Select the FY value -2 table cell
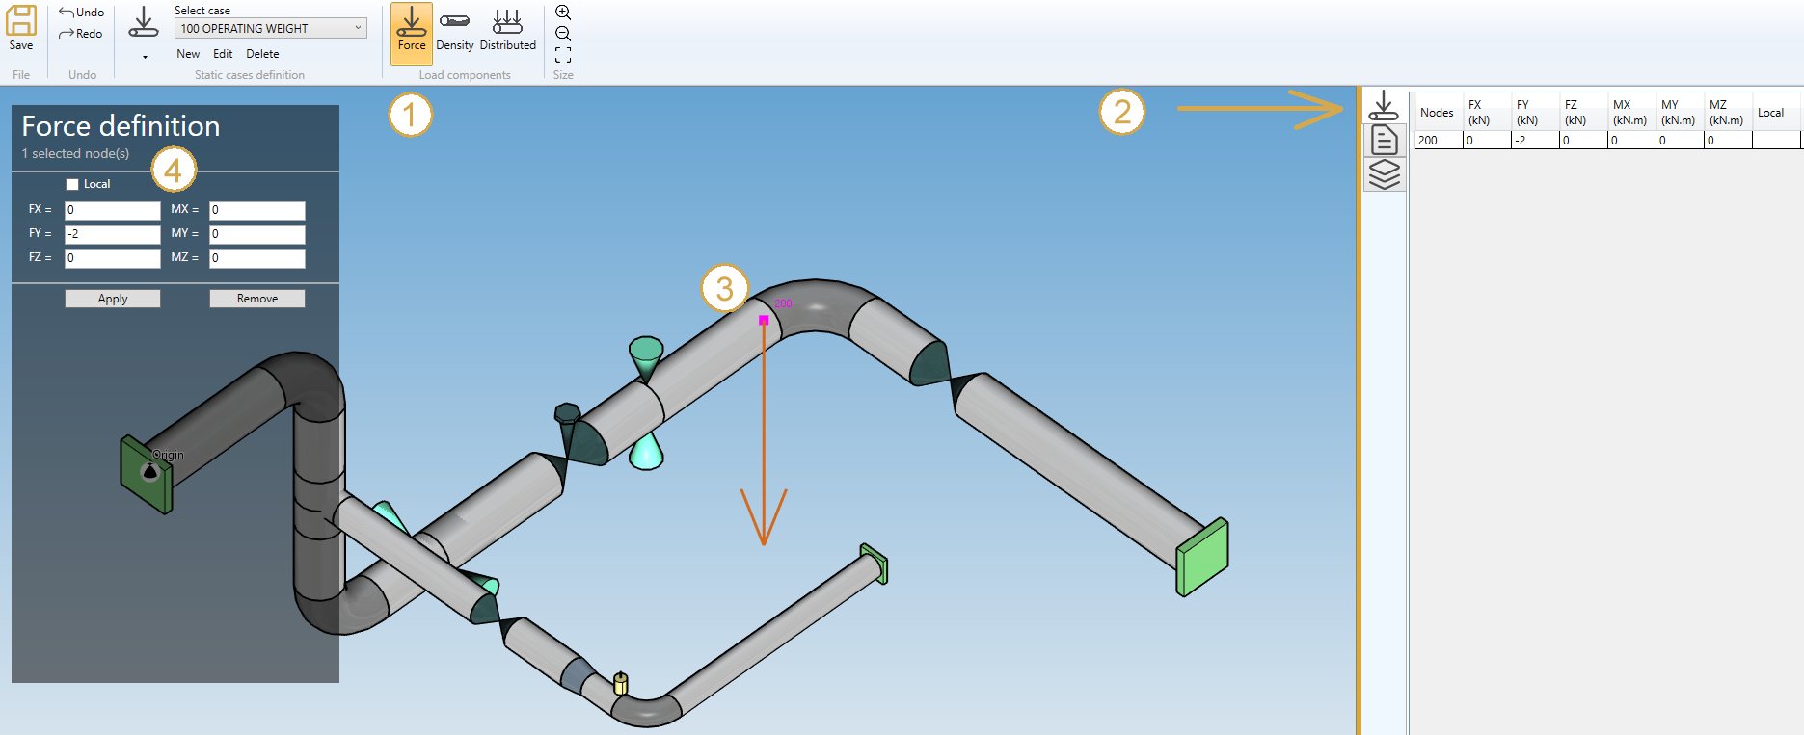 pos(1535,141)
